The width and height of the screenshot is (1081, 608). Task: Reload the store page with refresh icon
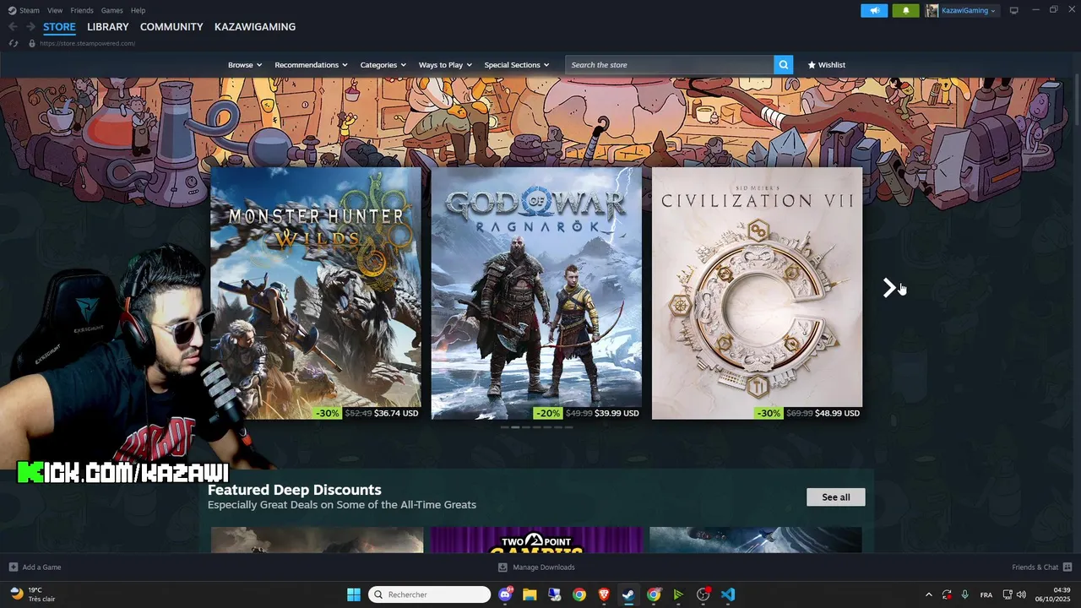click(x=13, y=43)
